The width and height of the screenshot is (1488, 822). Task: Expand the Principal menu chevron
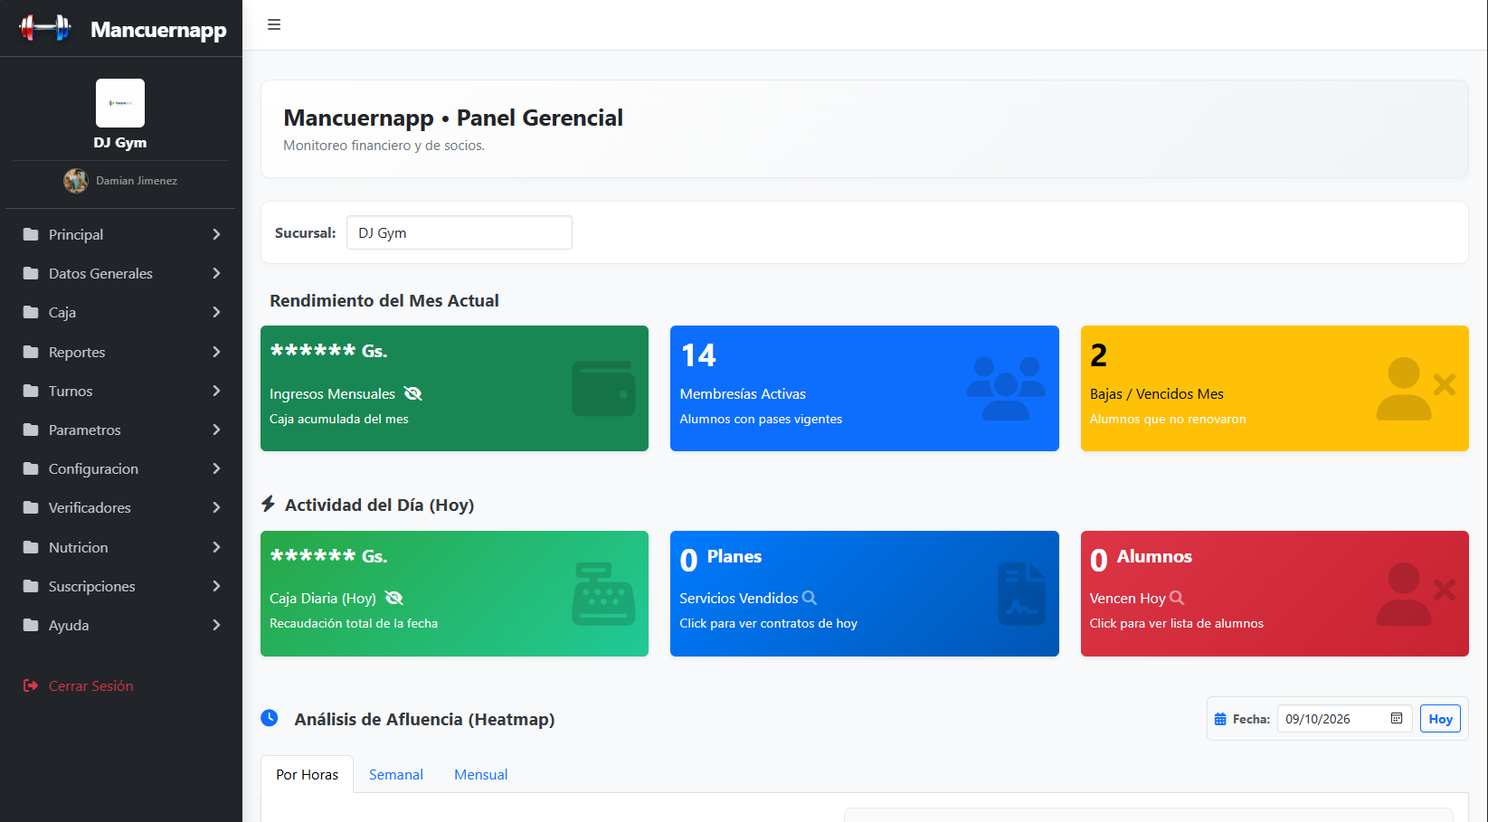pos(216,234)
